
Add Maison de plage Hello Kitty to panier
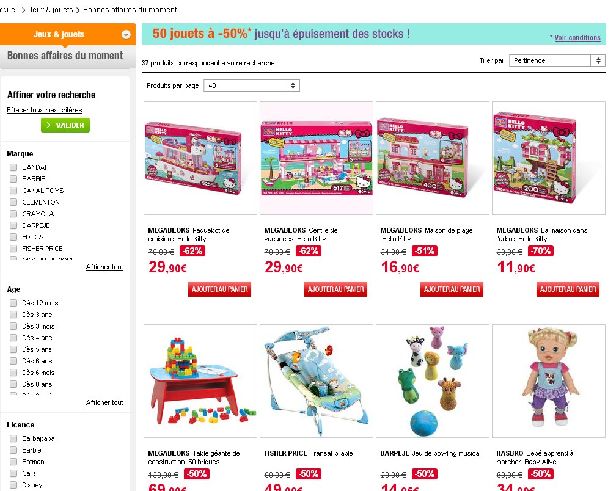(452, 289)
